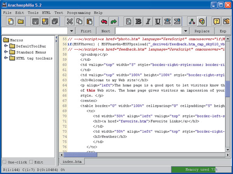The width and height of the screenshot is (233, 174).
Task: Tick the One-click checkbox
Action: click(x=5, y=162)
